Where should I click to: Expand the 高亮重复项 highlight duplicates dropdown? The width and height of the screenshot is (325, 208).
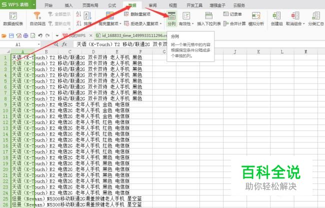pos(120,24)
